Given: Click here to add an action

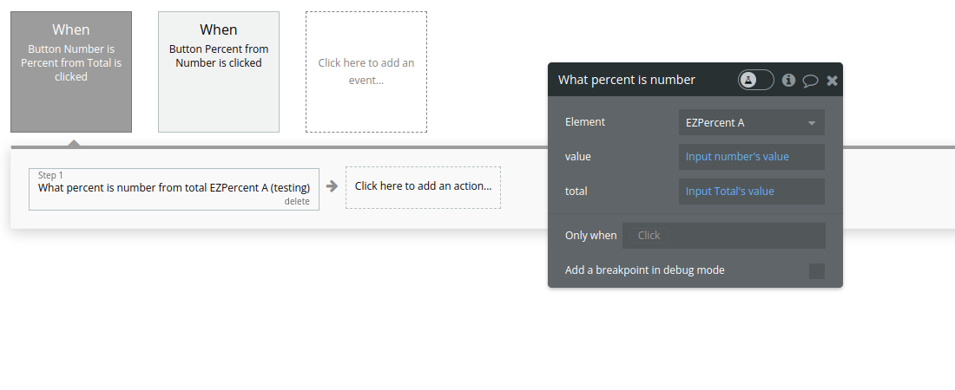Looking at the screenshot, I should point(423,186).
